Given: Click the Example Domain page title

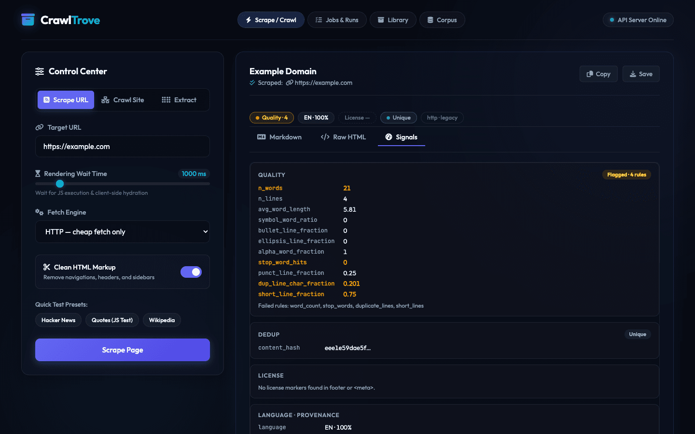Looking at the screenshot, I should click(283, 71).
